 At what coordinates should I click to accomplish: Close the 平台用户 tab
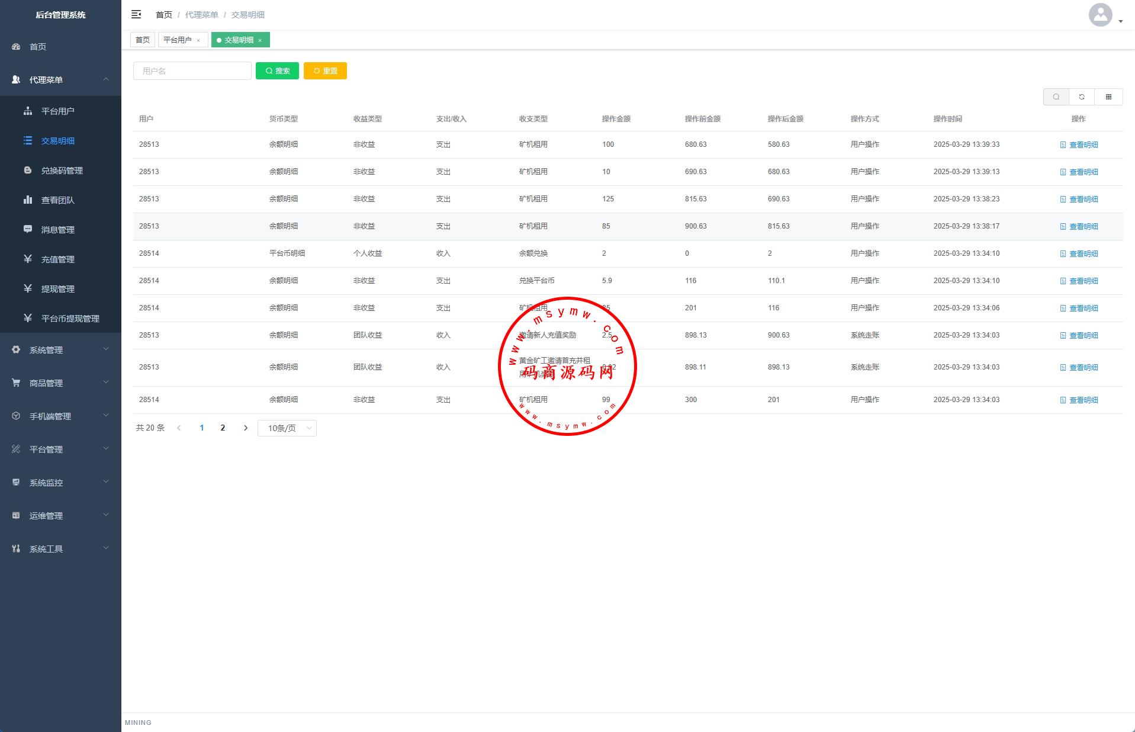click(198, 40)
